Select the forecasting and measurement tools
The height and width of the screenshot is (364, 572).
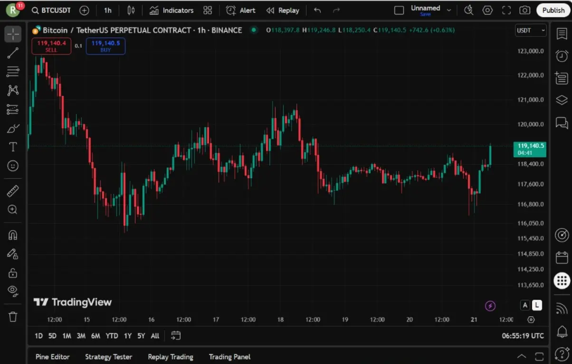pyautogui.click(x=13, y=109)
